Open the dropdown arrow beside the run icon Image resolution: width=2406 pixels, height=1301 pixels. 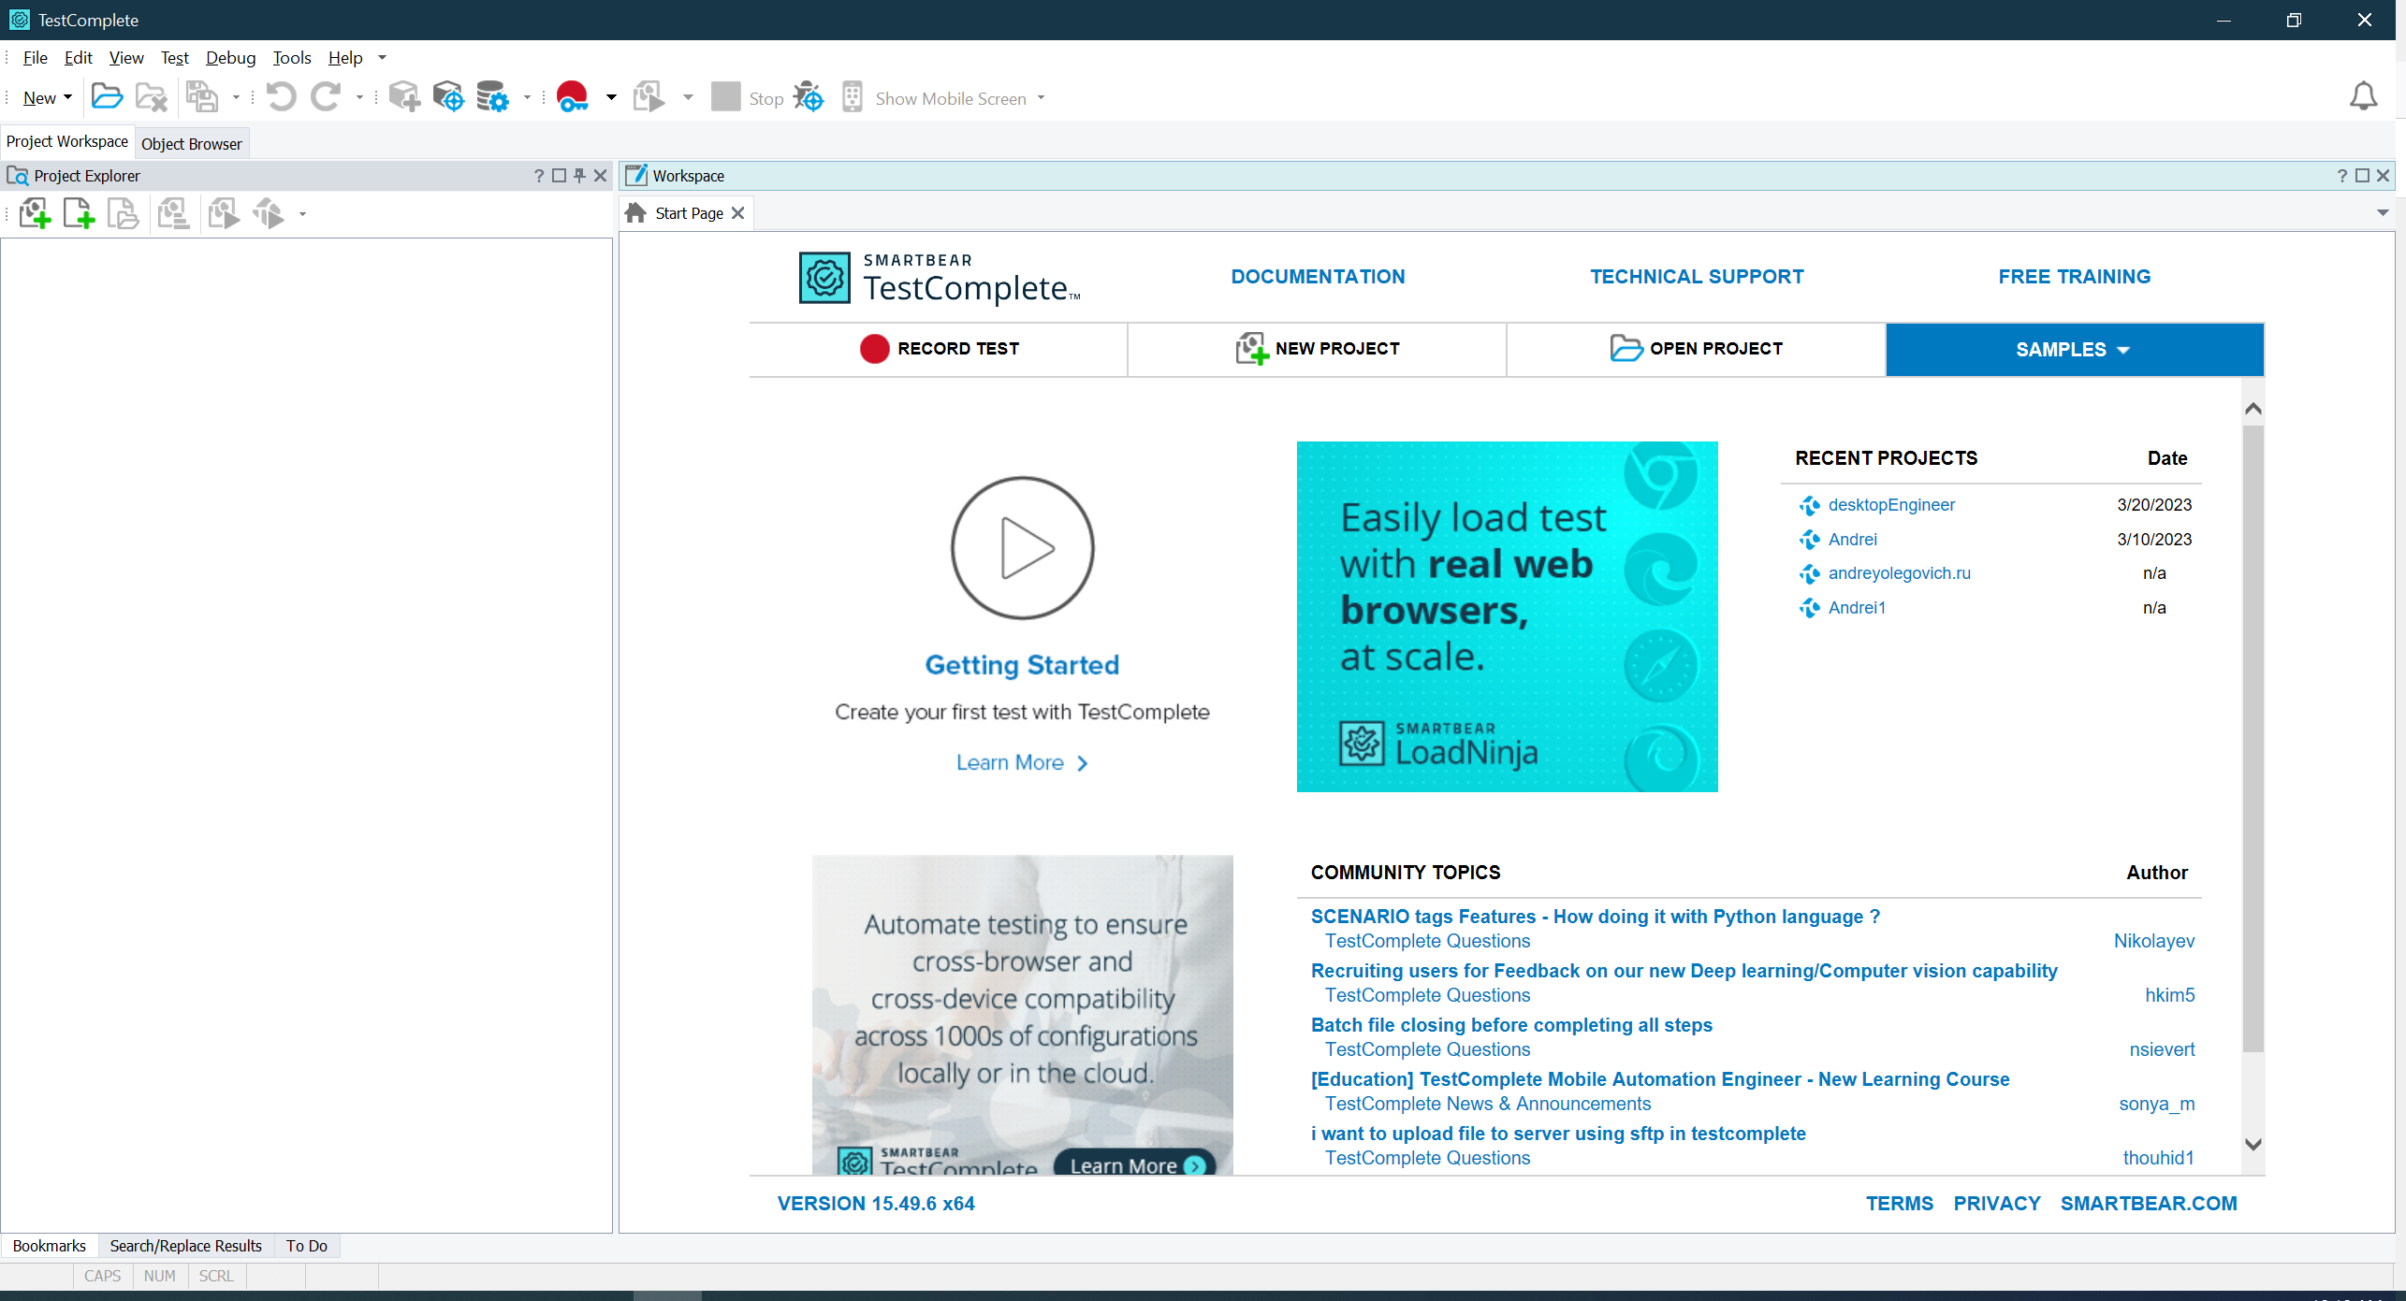coord(688,97)
